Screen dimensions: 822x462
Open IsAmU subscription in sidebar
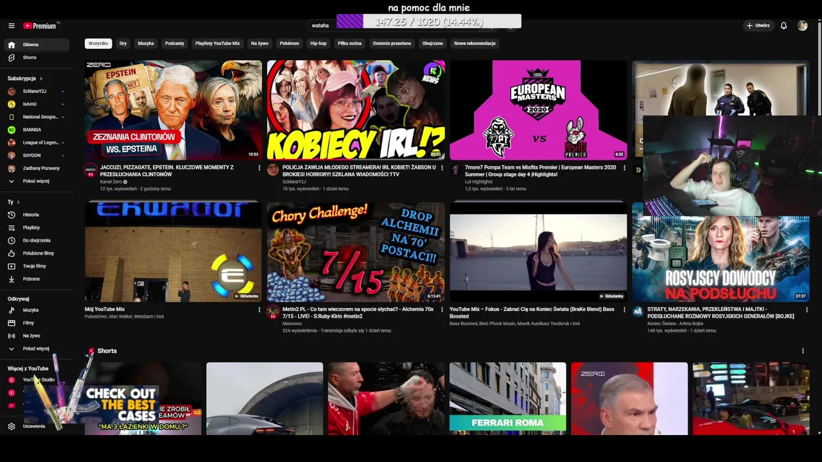point(37,104)
